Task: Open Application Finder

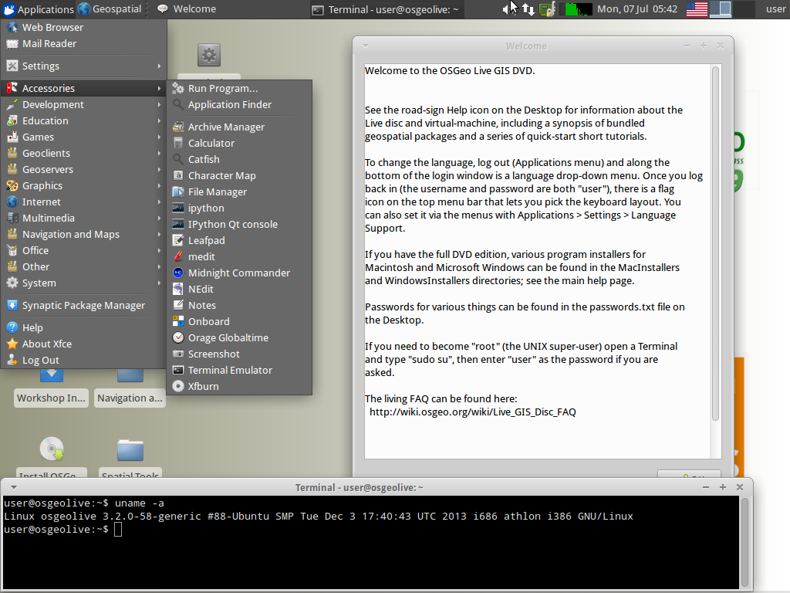Action: (x=239, y=104)
